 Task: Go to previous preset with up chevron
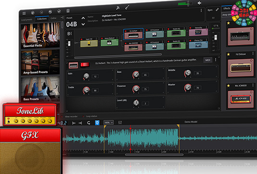coord(83,18)
